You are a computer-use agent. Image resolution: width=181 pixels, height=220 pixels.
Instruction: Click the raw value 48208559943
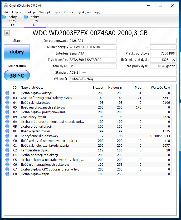tap(160, 136)
